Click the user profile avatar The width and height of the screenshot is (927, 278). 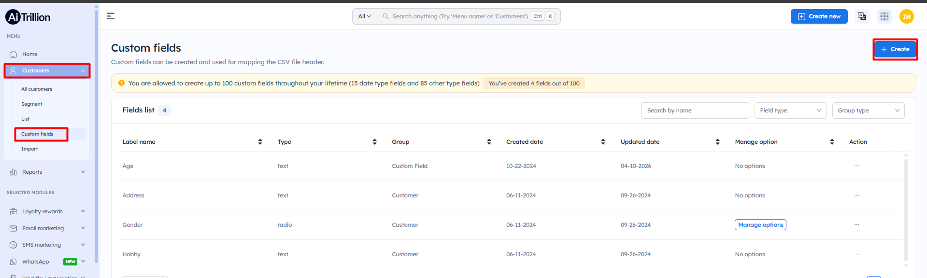(x=906, y=16)
